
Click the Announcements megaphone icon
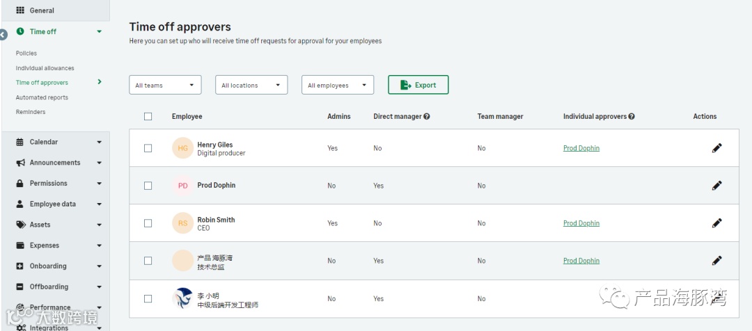[x=20, y=163]
